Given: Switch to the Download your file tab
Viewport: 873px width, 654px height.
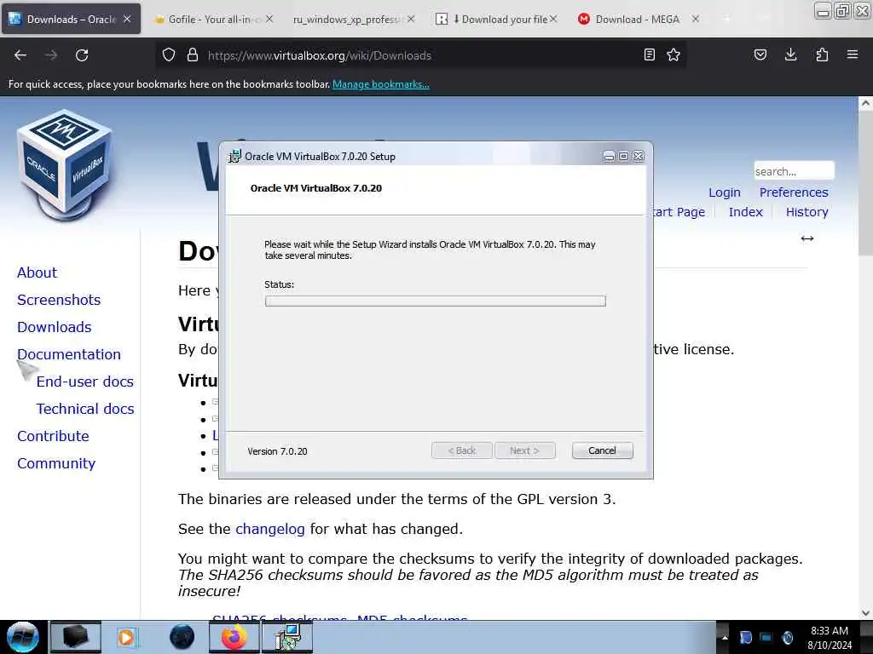Looking at the screenshot, I should tap(495, 19).
